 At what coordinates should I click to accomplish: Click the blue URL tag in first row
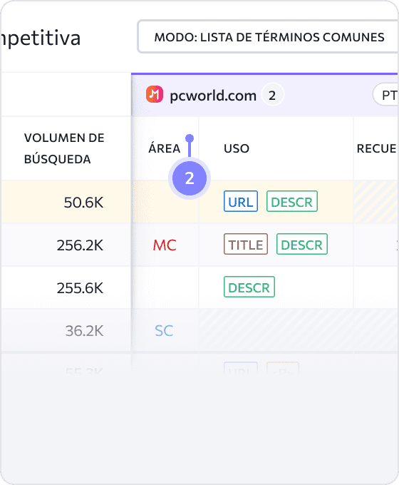(241, 201)
